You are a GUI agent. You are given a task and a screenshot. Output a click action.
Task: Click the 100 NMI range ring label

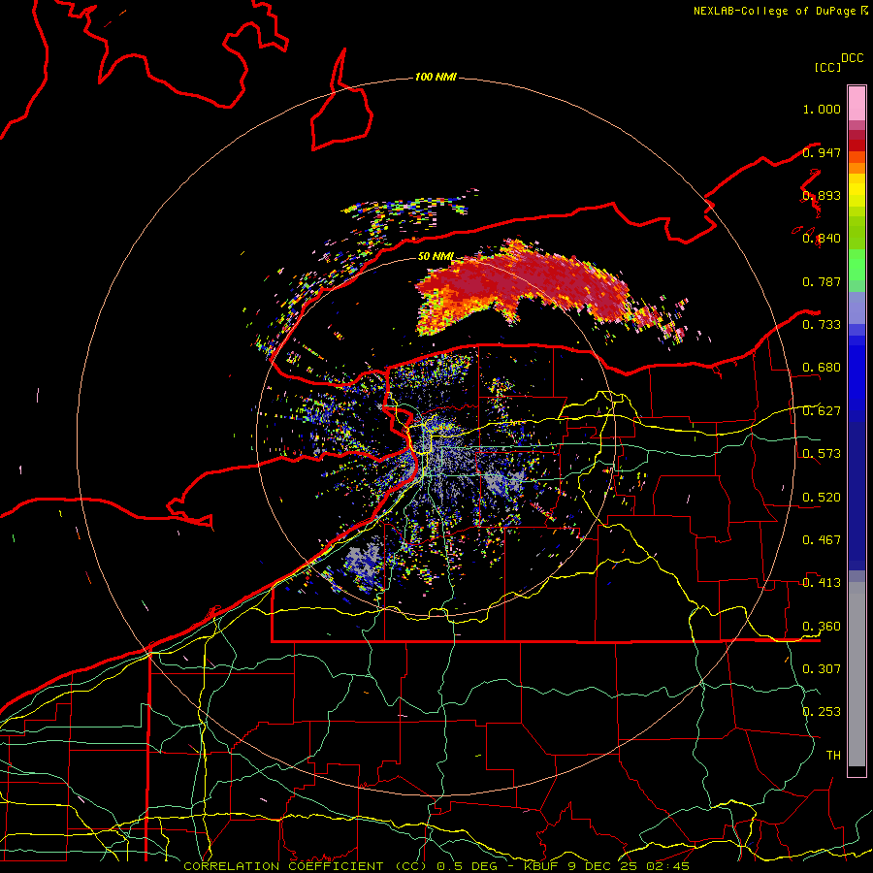pos(436,77)
